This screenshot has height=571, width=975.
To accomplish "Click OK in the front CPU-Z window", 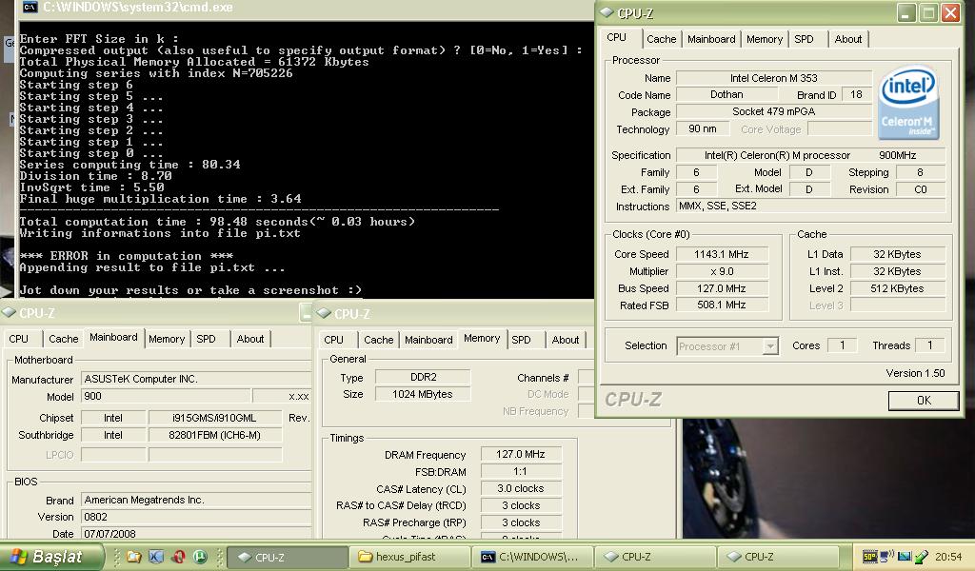I will (x=924, y=401).
